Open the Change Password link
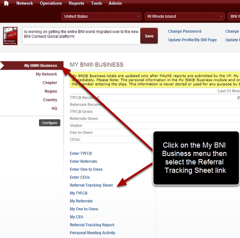This screenshot has height=238, width=240. pos(184,31)
